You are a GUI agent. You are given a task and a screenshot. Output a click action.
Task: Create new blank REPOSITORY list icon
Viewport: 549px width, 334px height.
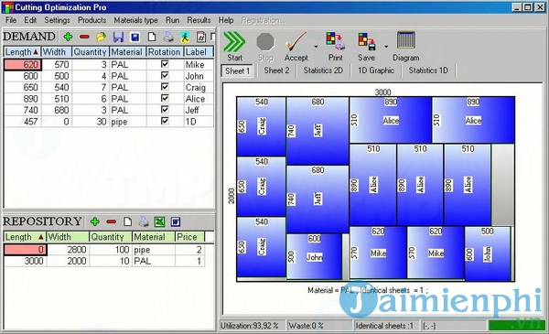(128, 221)
